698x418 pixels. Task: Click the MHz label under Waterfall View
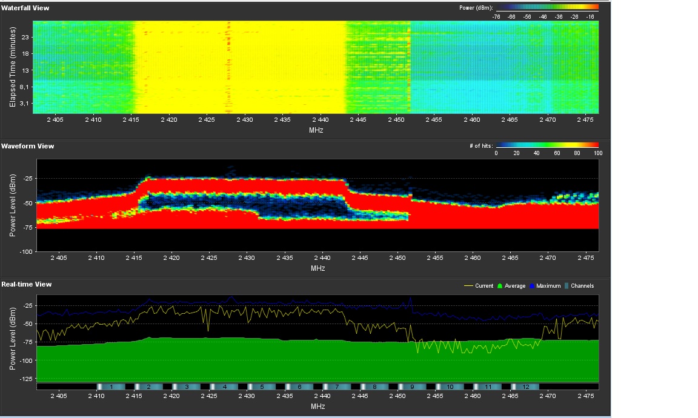tap(316, 130)
